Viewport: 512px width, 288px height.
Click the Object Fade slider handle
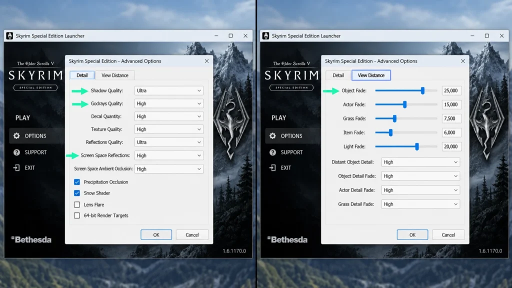422,90
